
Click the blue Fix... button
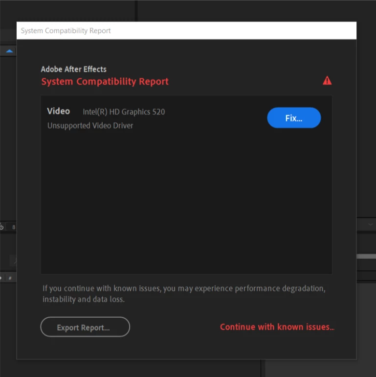pos(294,118)
